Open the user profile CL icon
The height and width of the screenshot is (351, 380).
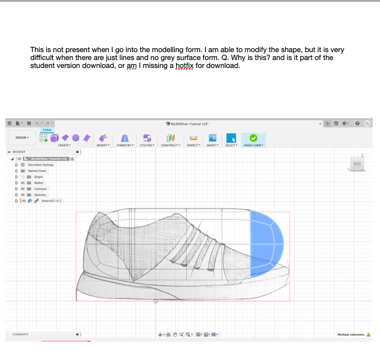[367, 123]
